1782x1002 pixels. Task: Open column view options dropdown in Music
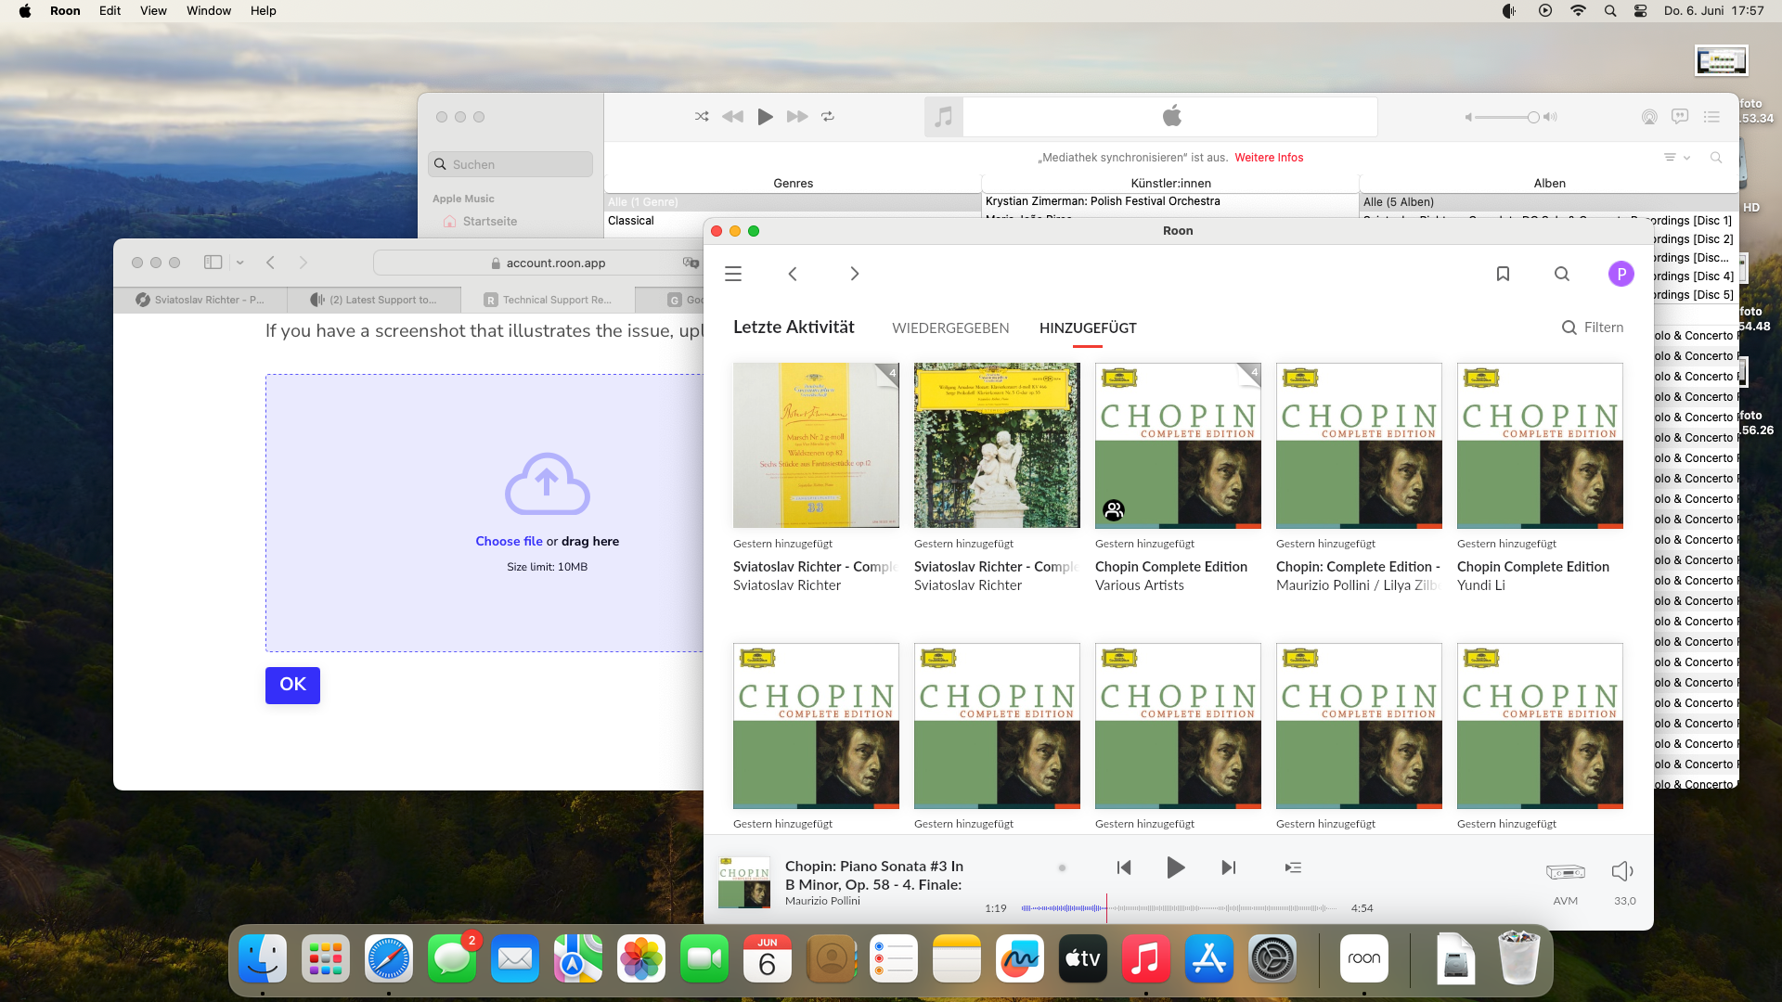(x=1677, y=158)
